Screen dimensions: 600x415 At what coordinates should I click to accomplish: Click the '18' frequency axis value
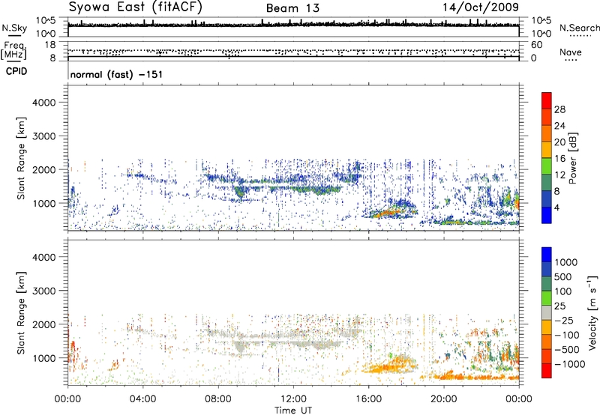click(50, 45)
